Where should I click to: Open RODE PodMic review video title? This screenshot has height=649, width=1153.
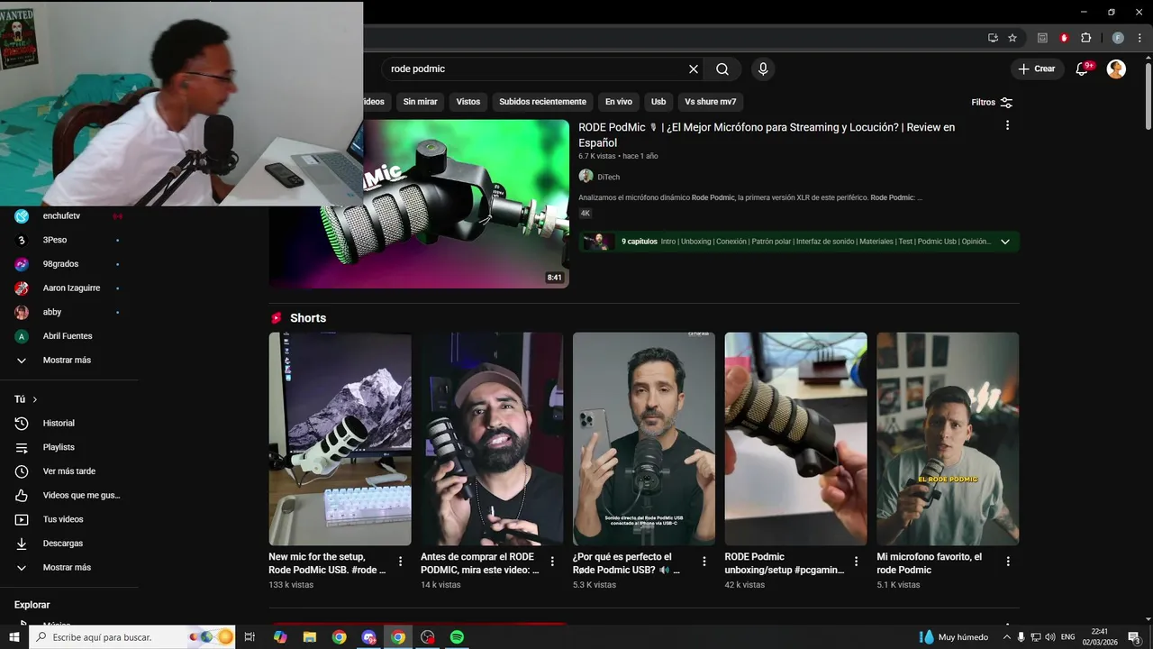767,135
